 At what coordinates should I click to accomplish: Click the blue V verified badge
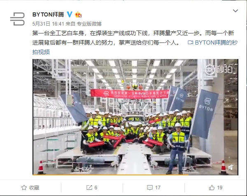pyautogui.click(x=70, y=14)
